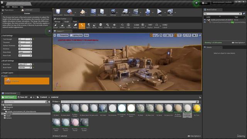Select the landscape Mirror tool
247x139 pixels.
click(114, 26)
